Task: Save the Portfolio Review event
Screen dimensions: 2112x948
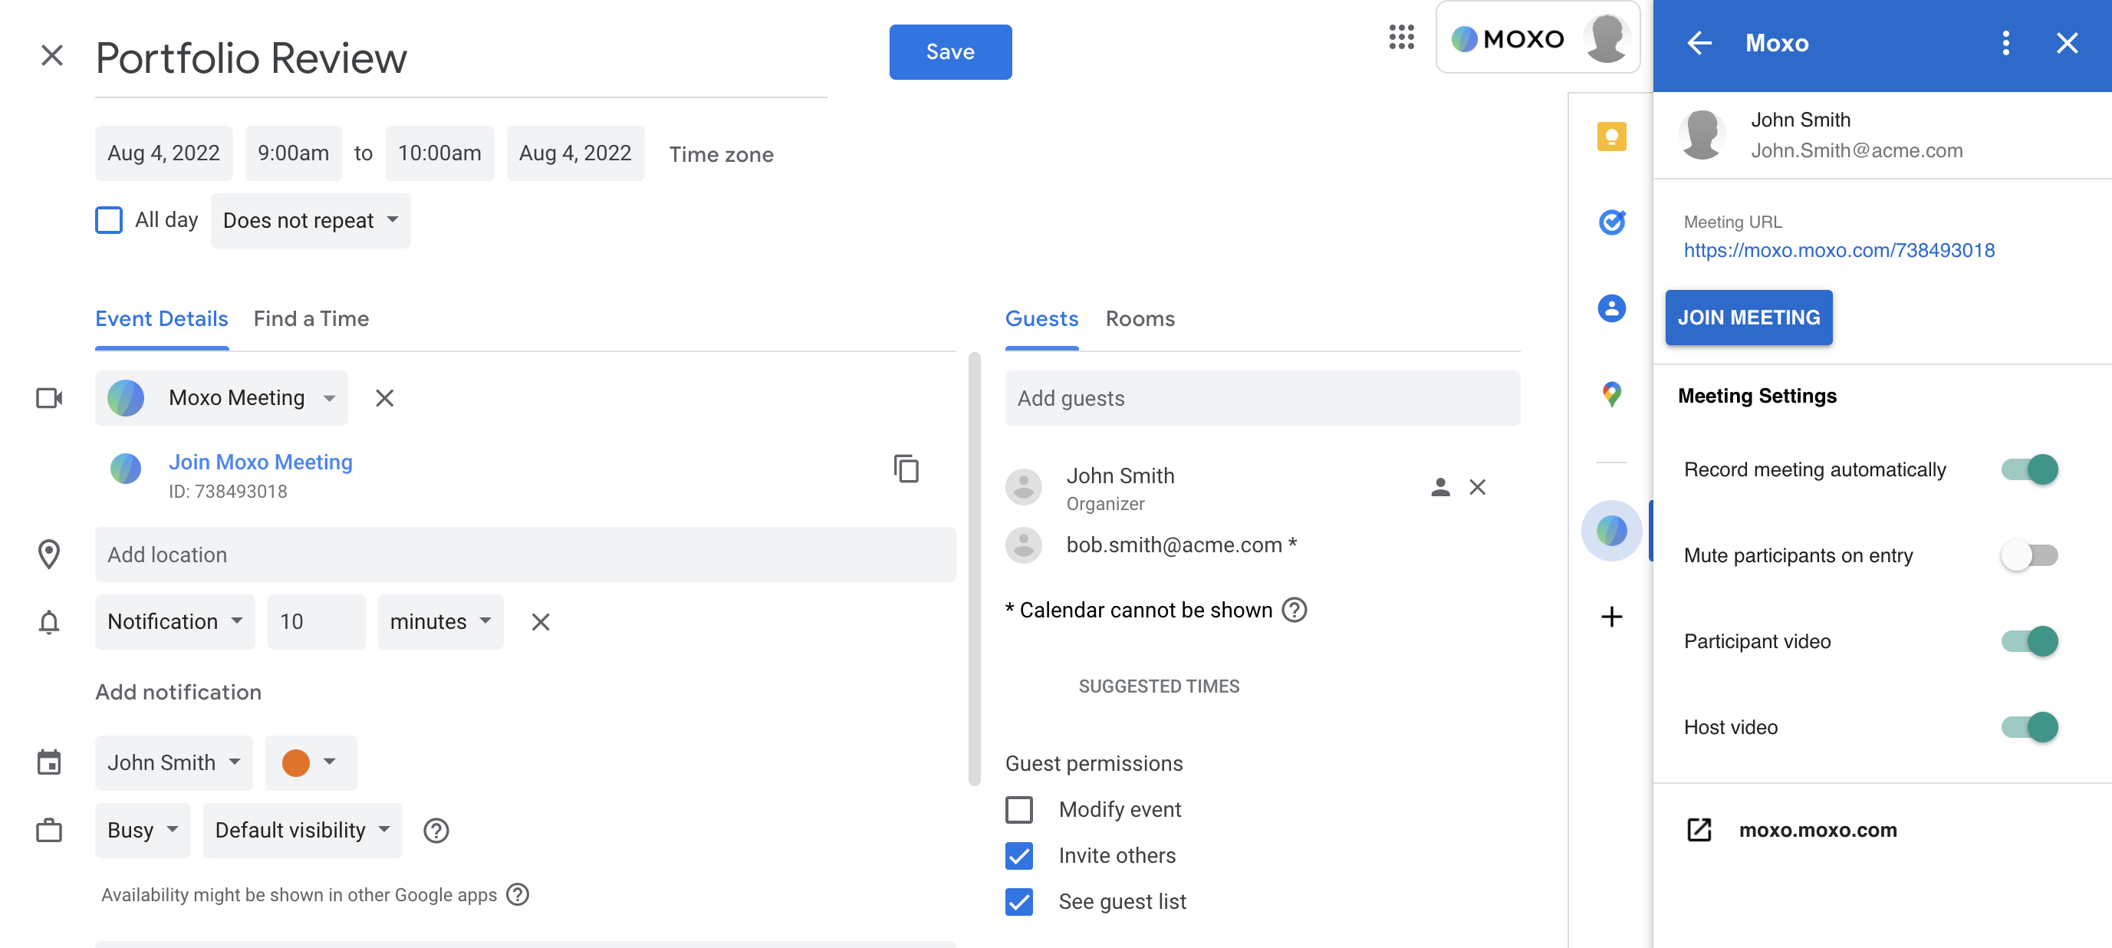Action: [950, 51]
